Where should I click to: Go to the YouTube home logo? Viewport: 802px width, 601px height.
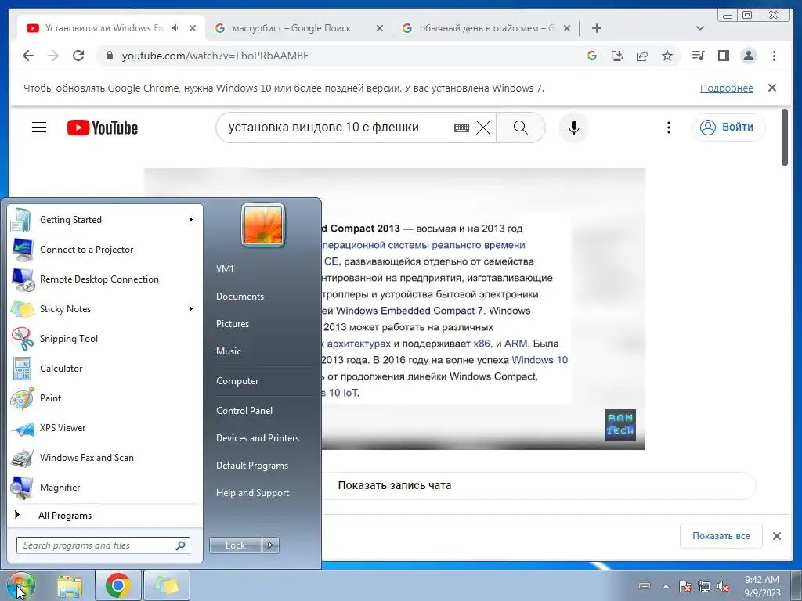pyautogui.click(x=103, y=128)
